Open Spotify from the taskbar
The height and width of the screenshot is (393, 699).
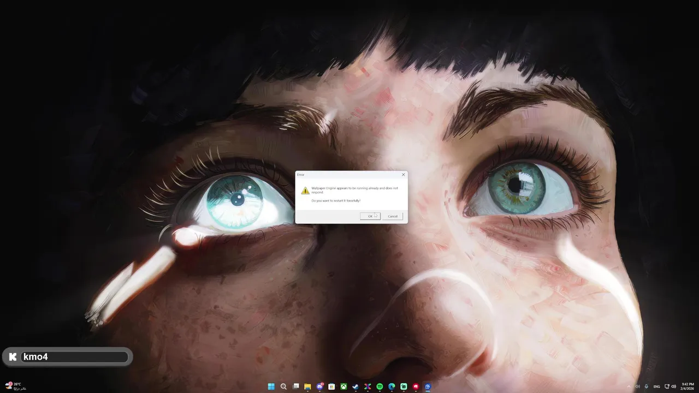(380, 386)
